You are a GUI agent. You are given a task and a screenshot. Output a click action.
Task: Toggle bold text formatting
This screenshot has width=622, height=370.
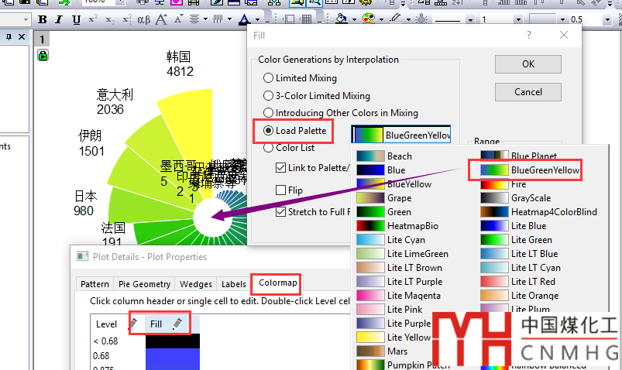[43, 19]
